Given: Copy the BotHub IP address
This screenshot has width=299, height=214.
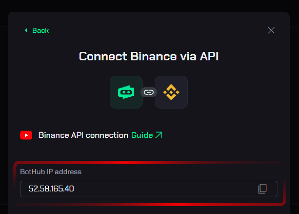Looking at the screenshot, I should [x=262, y=189].
